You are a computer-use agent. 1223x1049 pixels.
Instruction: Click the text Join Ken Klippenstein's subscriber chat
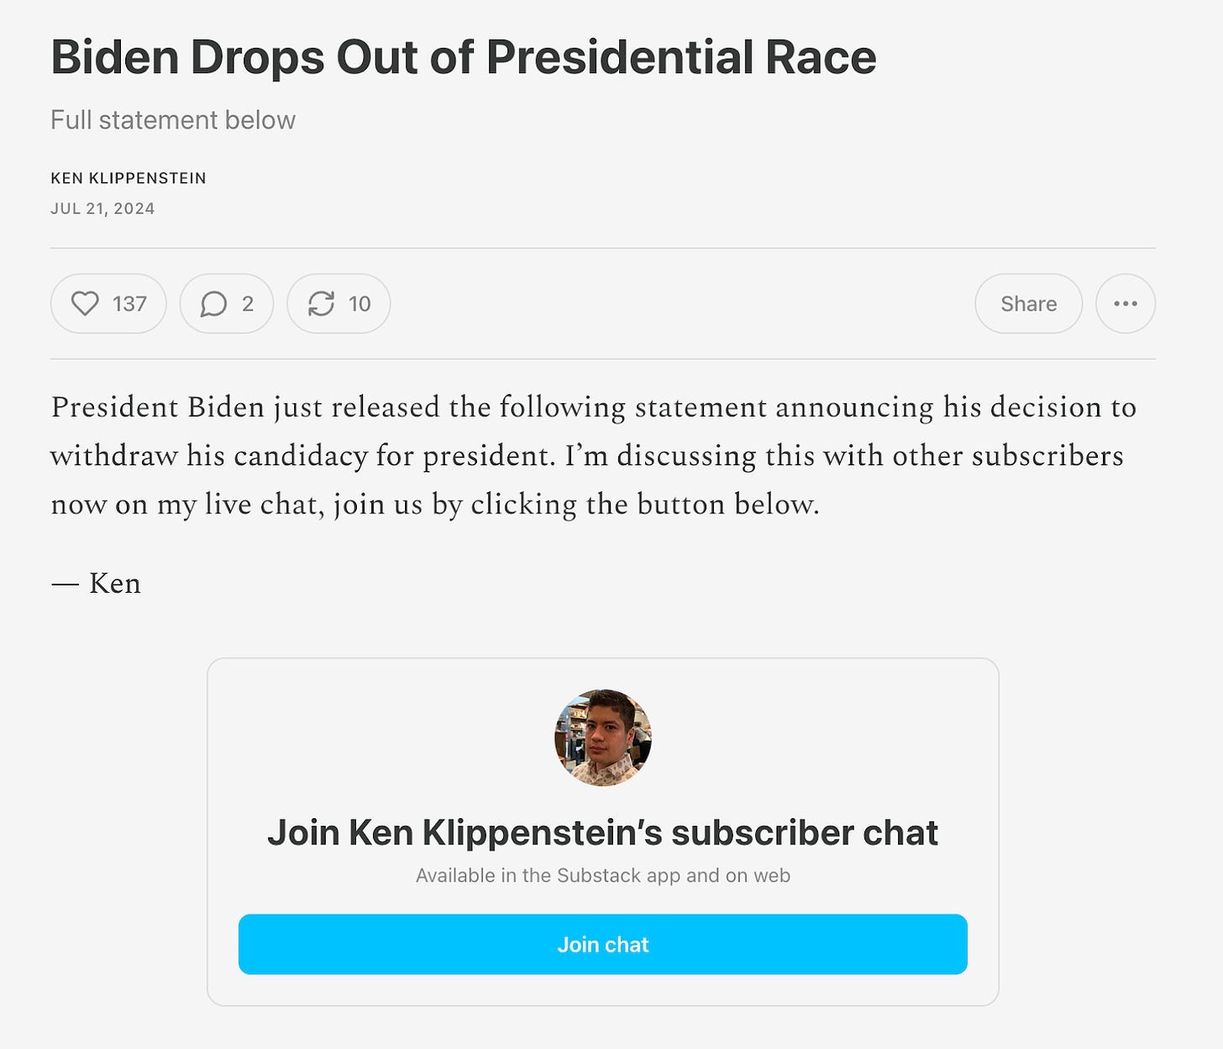(602, 832)
